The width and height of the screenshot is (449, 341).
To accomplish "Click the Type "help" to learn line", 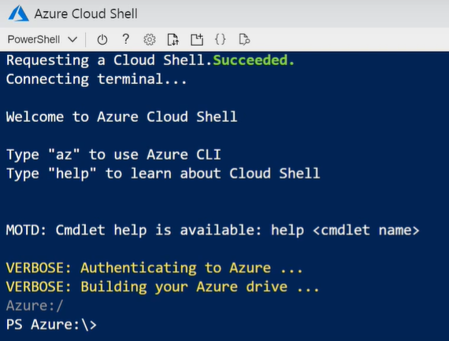I will tap(163, 174).
